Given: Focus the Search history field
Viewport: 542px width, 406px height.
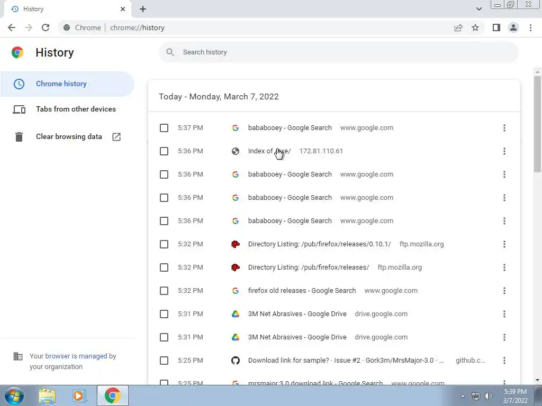Looking at the screenshot, I should click(339, 52).
